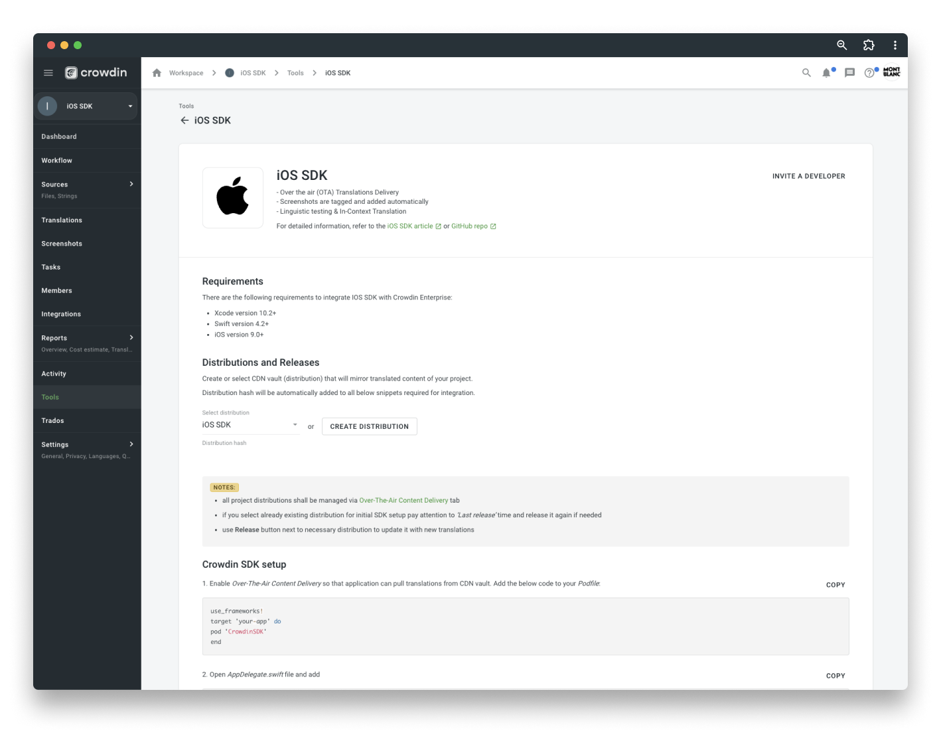
Task: Select Tools in the sidebar
Action: tap(87, 397)
